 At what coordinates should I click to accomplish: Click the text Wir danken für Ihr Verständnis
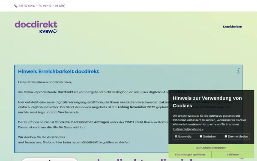coord(42,137)
